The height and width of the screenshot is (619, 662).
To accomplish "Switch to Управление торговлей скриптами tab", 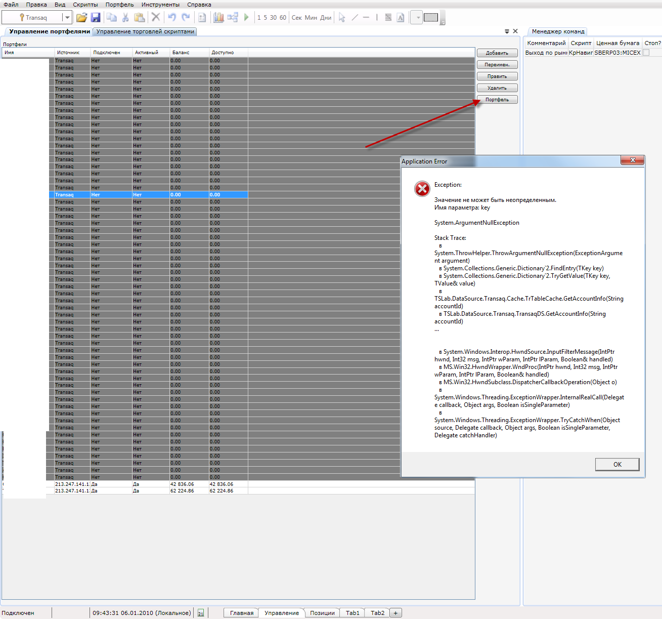I will click(145, 31).
